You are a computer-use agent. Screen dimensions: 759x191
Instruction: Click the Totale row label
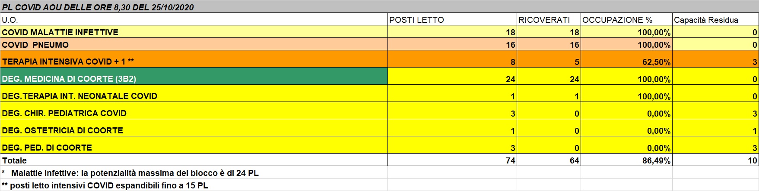(x=15, y=160)
